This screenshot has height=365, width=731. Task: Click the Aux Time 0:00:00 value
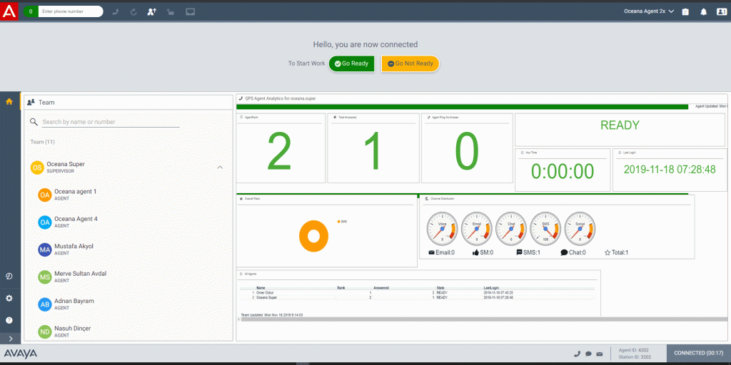tap(563, 171)
